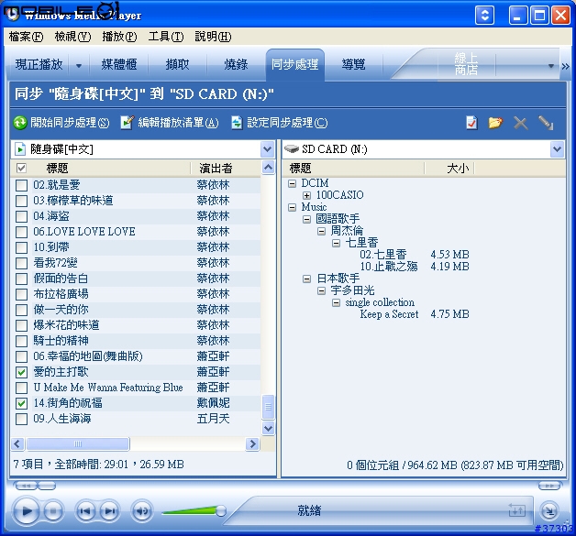This screenshot has width=576, height=536.
Task: Skip to the previous track
Action: 85,510
